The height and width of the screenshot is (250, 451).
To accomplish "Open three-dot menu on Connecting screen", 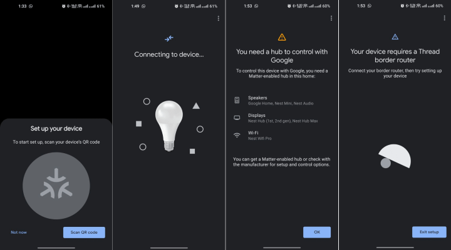I will (x=219, y=18).
